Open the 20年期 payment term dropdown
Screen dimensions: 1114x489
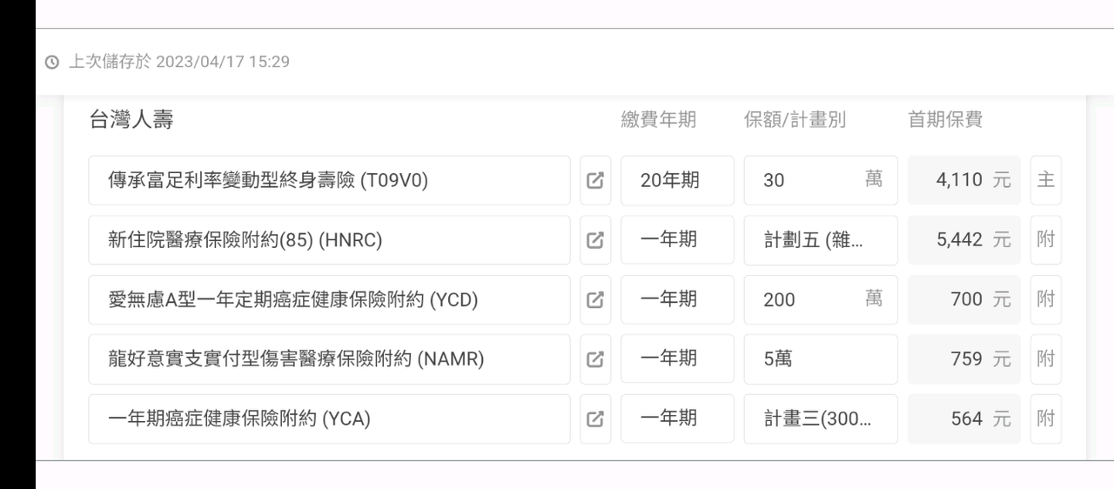click(676, 180)
